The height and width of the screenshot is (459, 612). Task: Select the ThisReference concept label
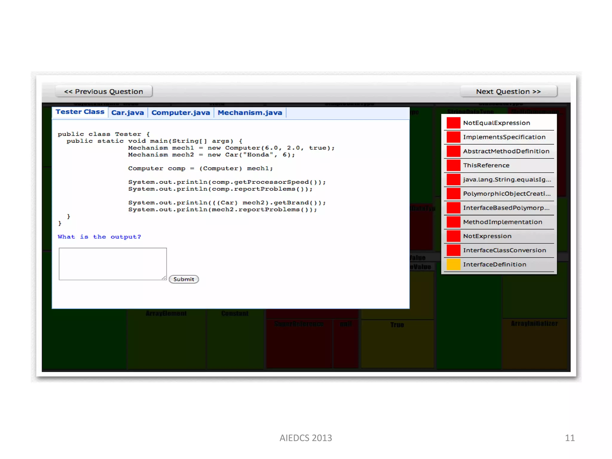tap(486, 165)
